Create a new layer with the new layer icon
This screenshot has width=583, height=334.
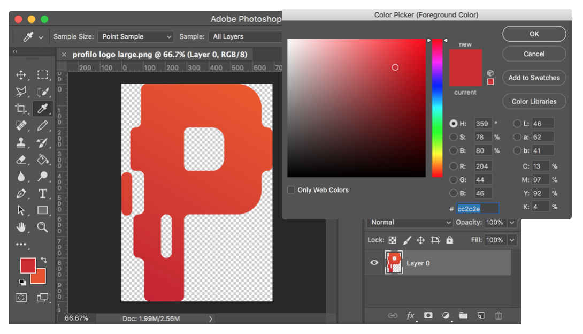coord(481,316)
